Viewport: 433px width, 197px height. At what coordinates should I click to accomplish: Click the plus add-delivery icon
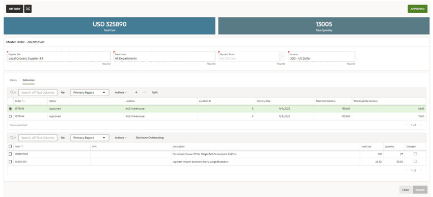(136, 93)
